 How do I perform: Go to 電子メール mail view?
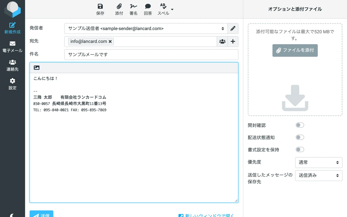[x=12, y=47]
